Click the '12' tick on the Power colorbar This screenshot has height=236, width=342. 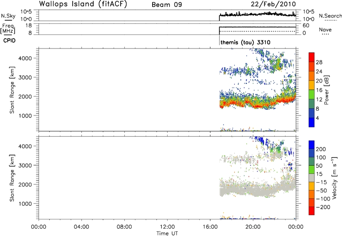tap(319, 100)
